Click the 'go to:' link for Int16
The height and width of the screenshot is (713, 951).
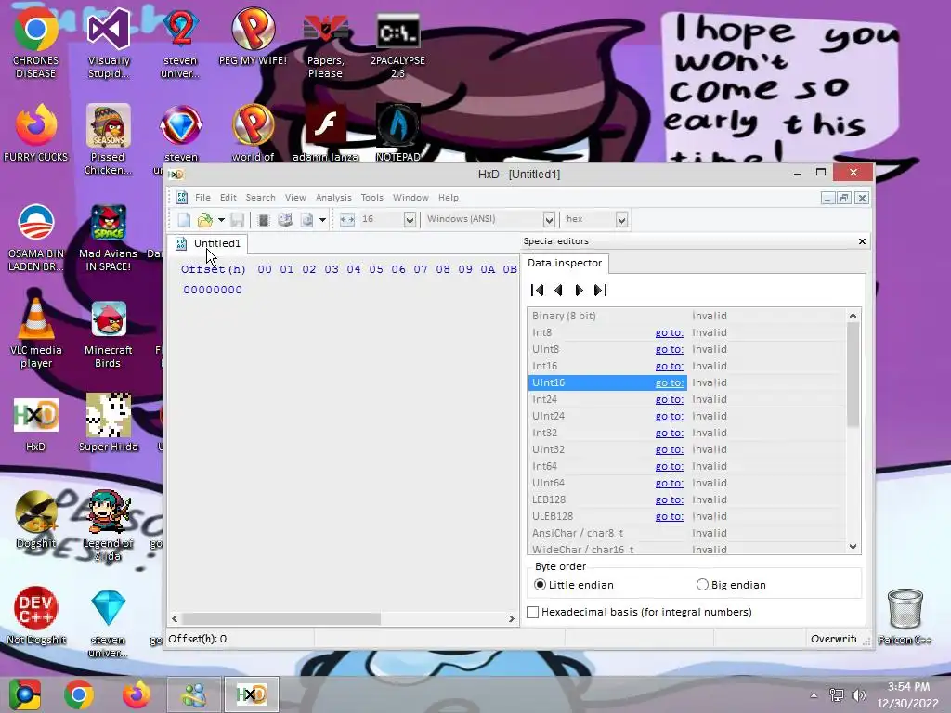pos(669,366)
